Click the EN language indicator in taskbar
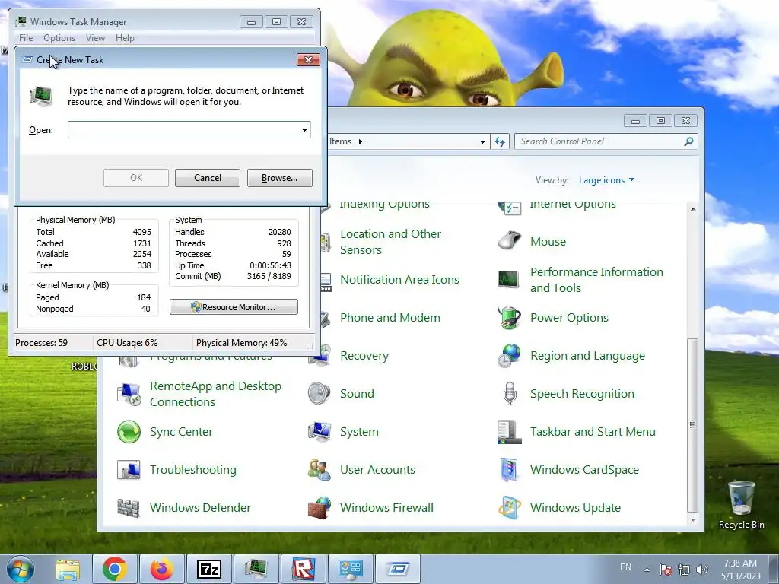 click(x=625, y=567)
